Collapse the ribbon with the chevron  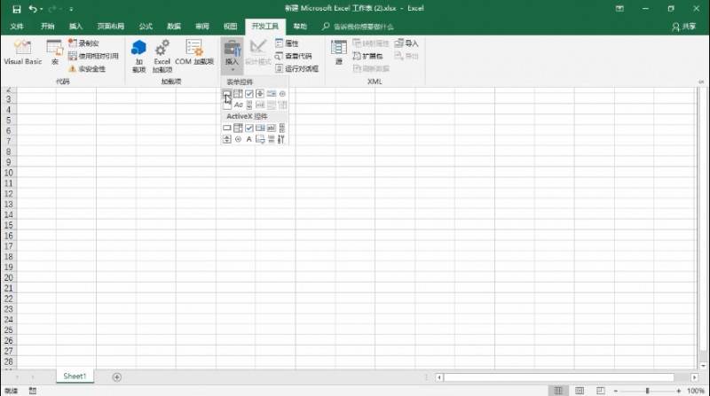click(701, 82)
